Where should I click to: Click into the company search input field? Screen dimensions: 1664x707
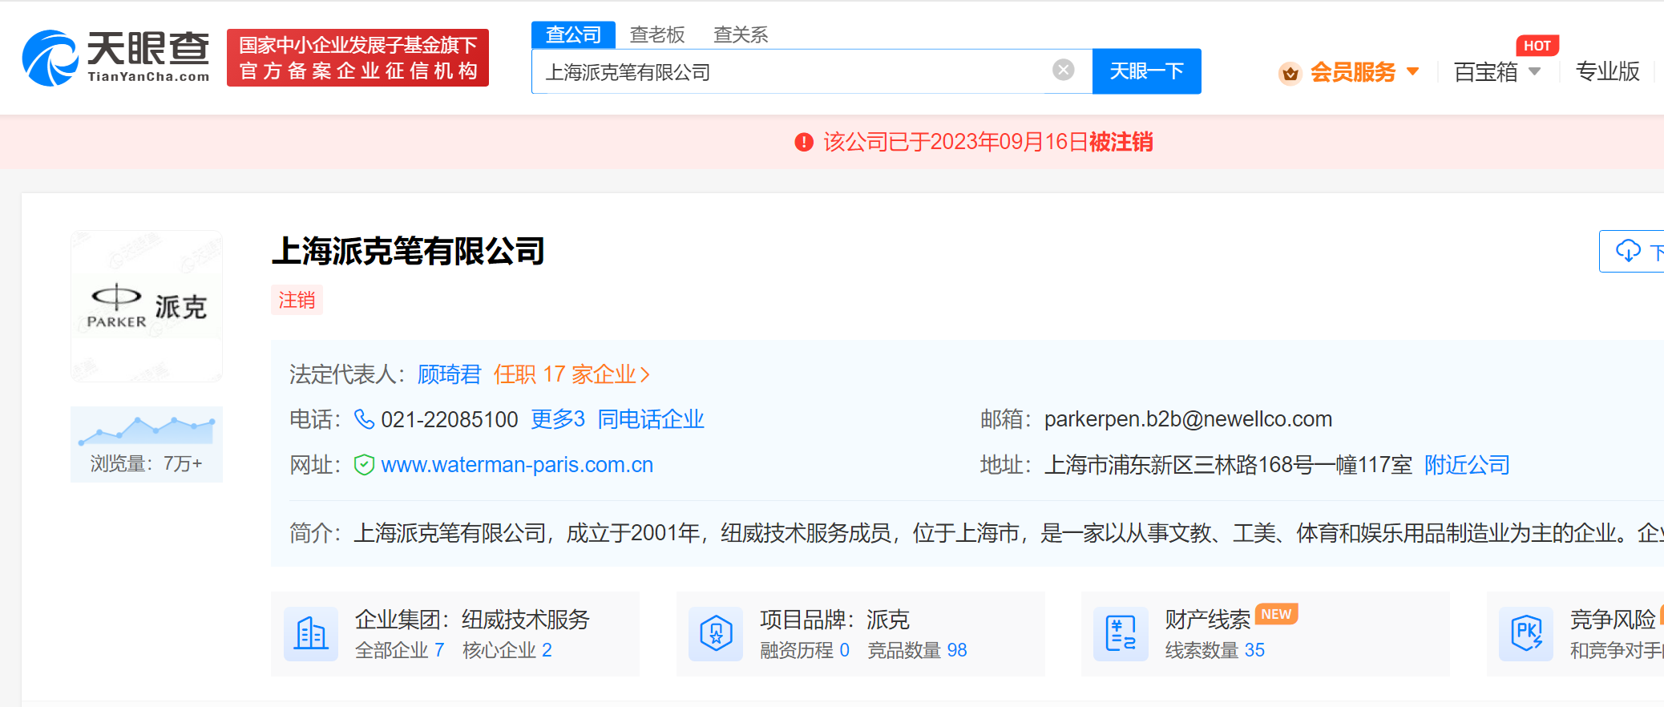coord(794,72)
